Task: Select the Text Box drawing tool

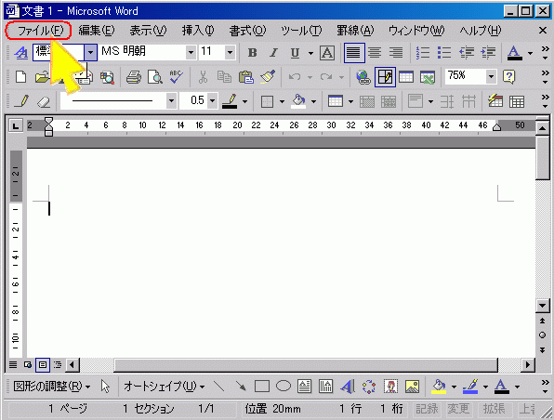Action: click(x=304, y=387)
